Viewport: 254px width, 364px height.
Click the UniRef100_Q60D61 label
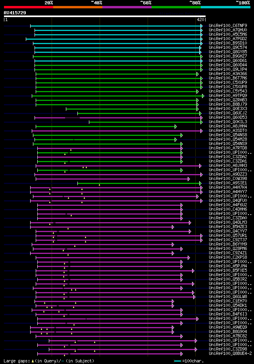click(x=228, y=60)
